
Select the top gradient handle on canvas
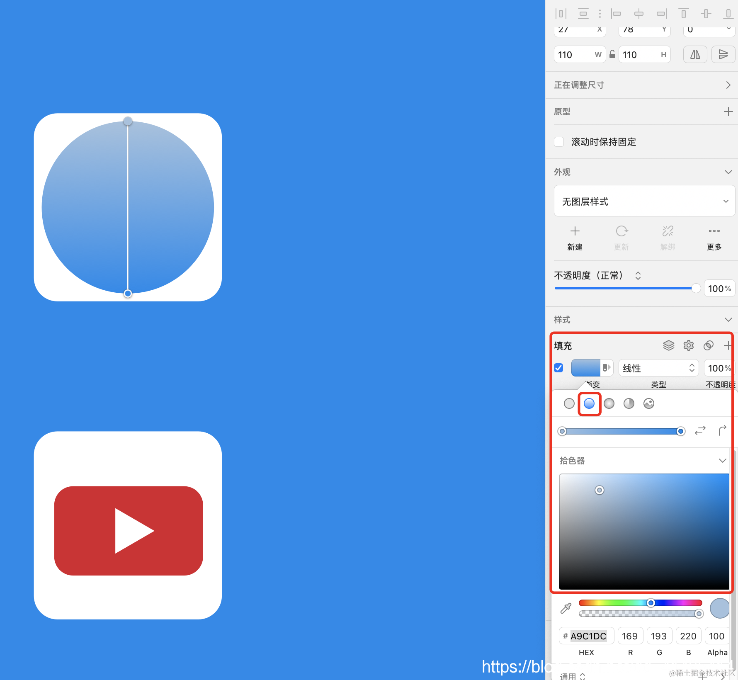pos(128,121)
